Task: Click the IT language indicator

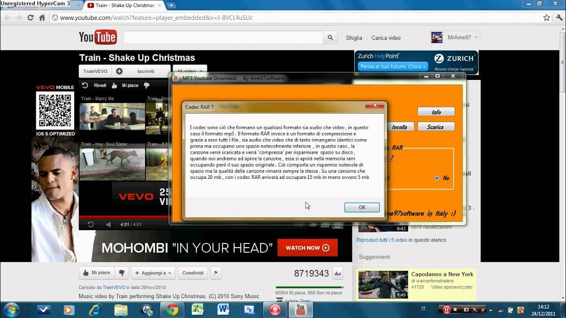Action: click(424, 309)
